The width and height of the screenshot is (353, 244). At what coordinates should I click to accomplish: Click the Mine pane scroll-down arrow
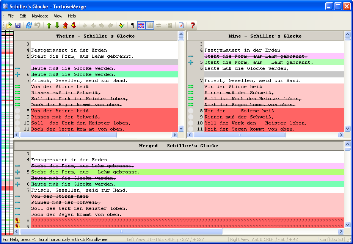(348, 128)
